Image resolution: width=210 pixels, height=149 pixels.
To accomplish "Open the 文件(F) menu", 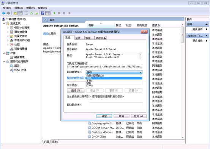I will pos(7,8).
